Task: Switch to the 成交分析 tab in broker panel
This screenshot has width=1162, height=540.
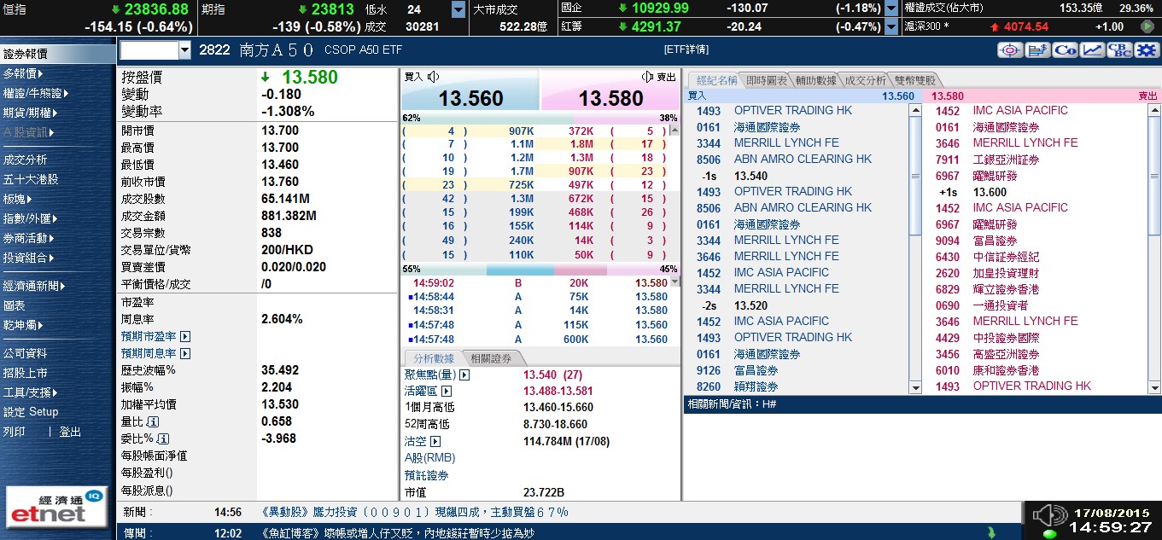Action: coord(865,80)
